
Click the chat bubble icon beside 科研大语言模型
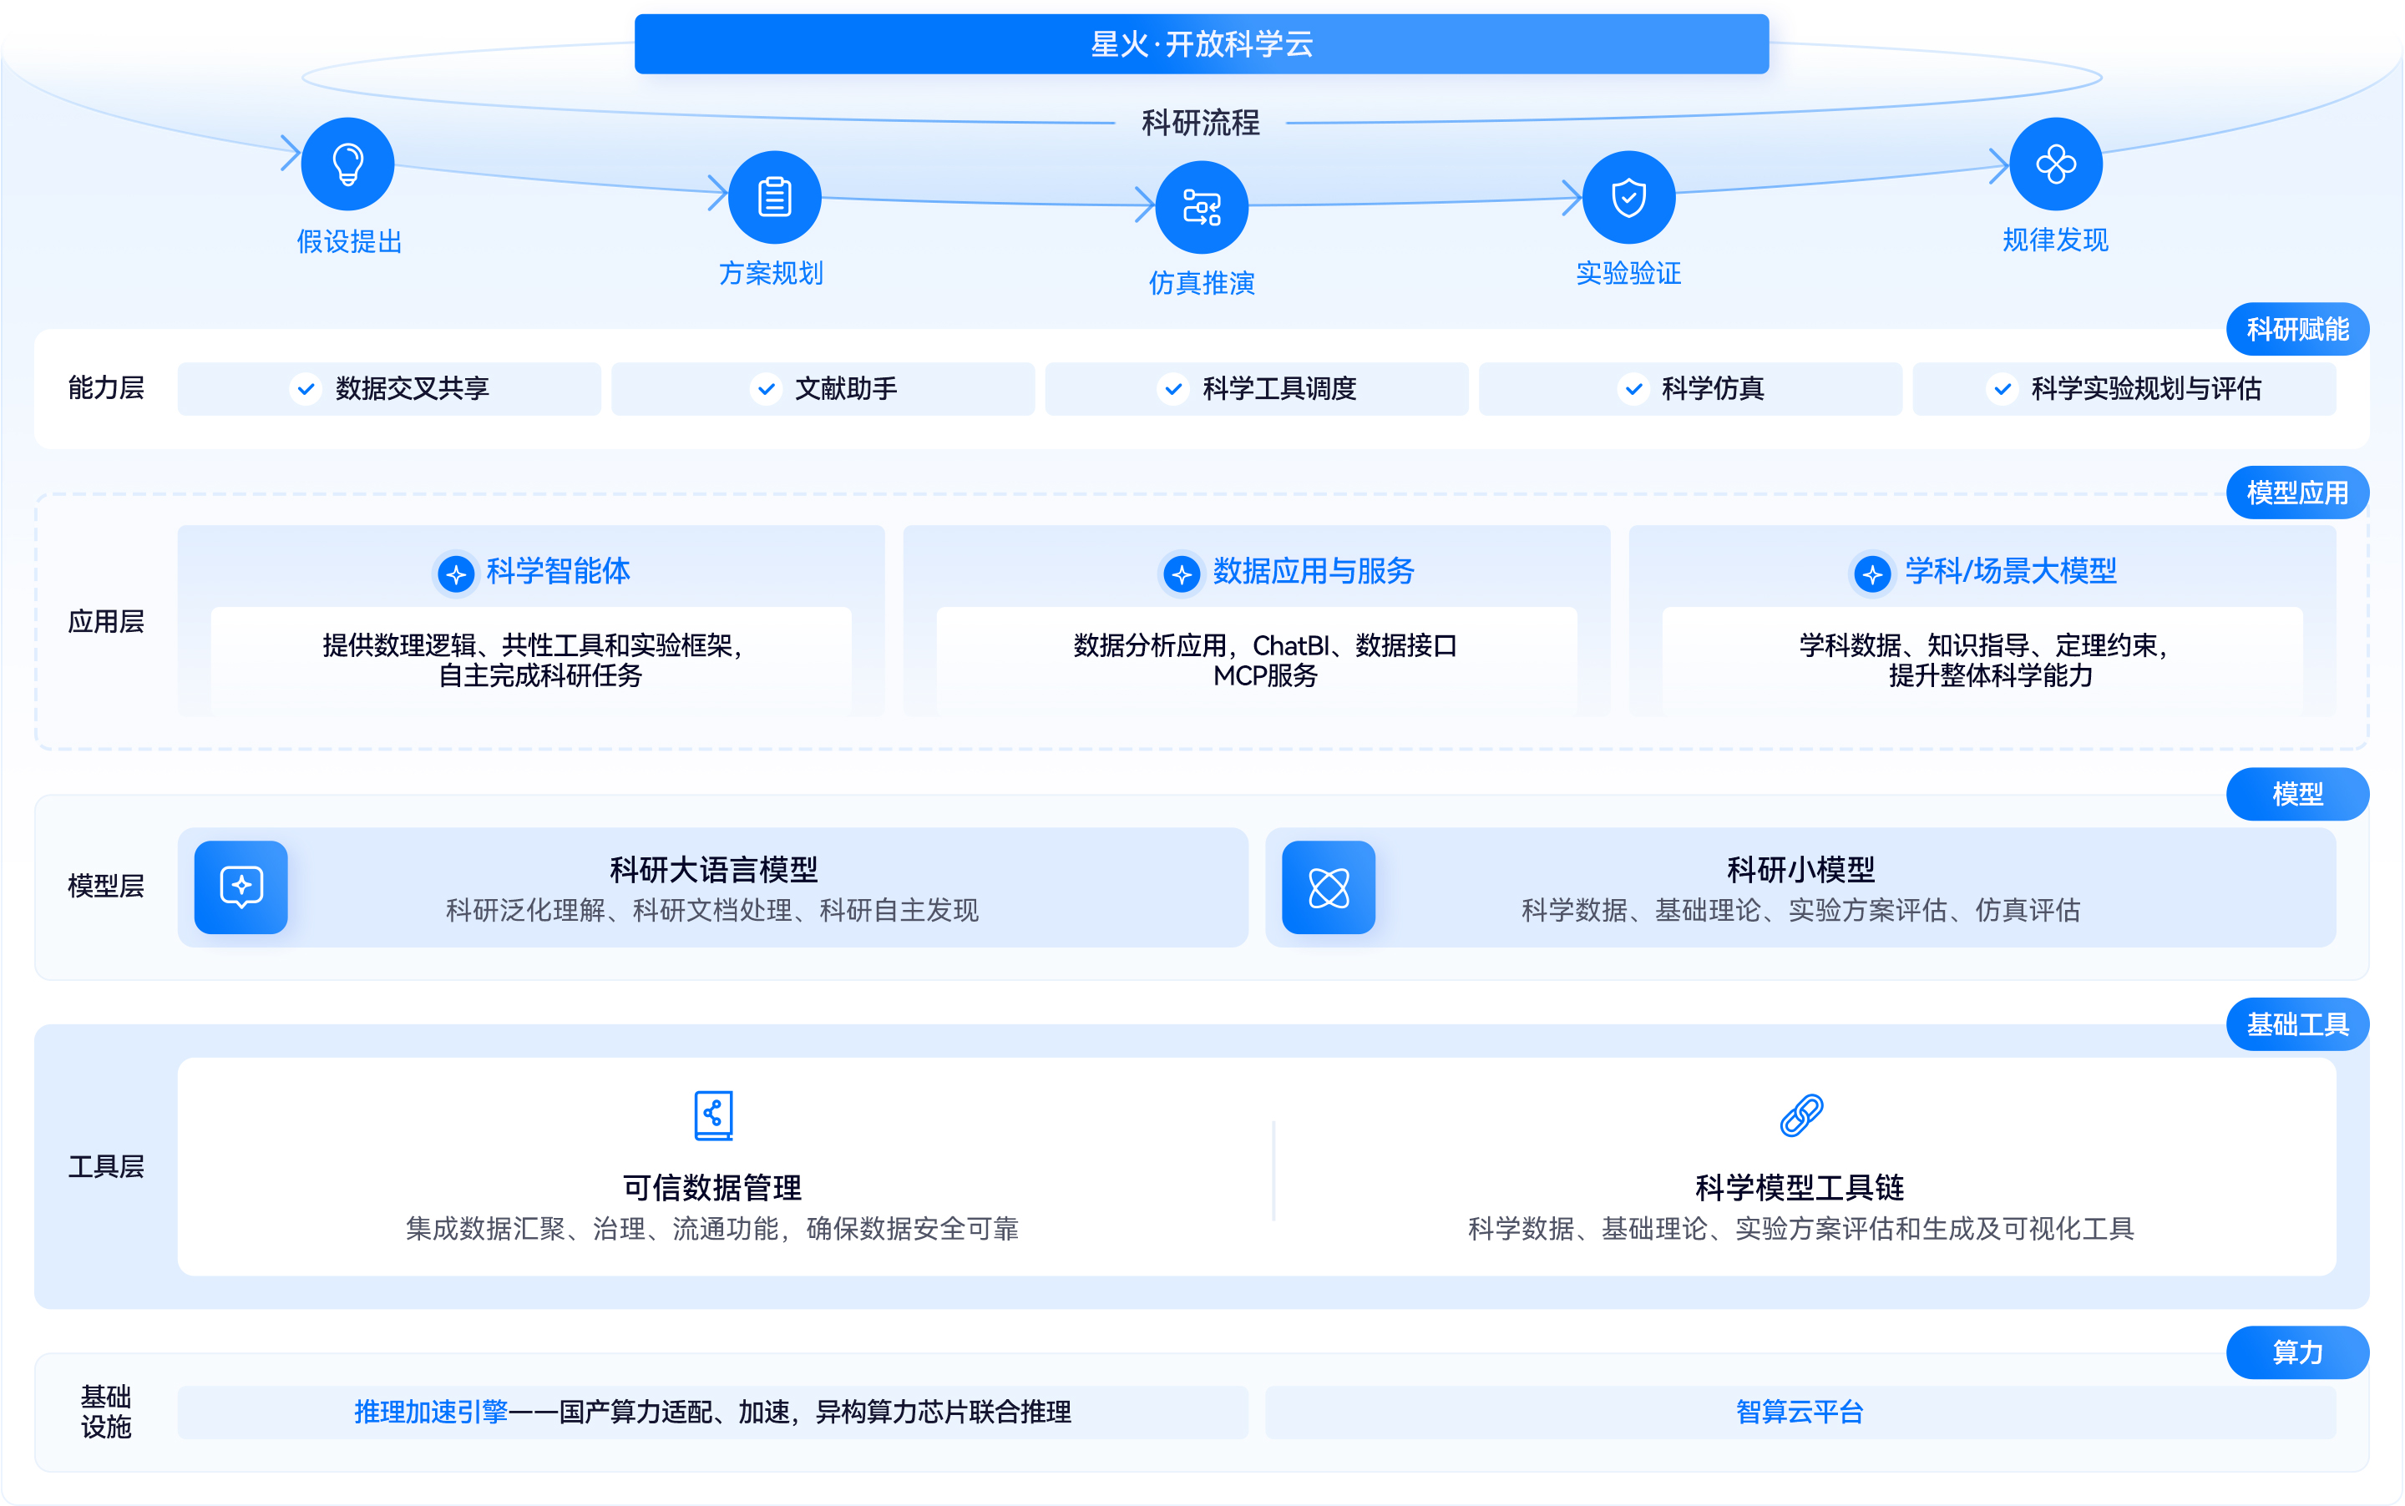(241, 887)
